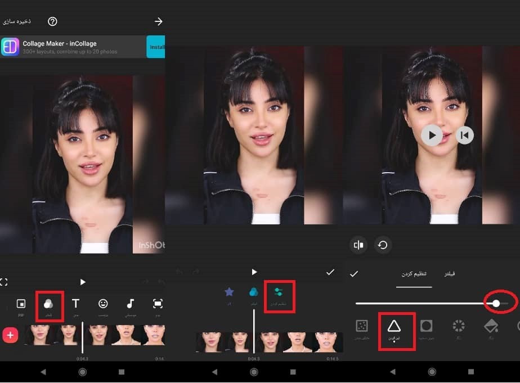Tap the circular reset arrow icon

point(383,245)
